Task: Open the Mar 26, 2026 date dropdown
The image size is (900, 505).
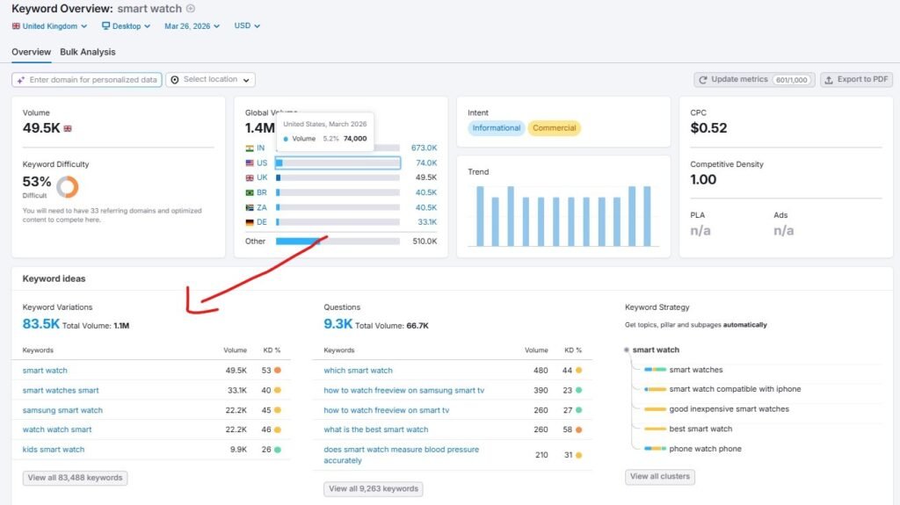Action: pyautogui.click(x=192, y=25)
